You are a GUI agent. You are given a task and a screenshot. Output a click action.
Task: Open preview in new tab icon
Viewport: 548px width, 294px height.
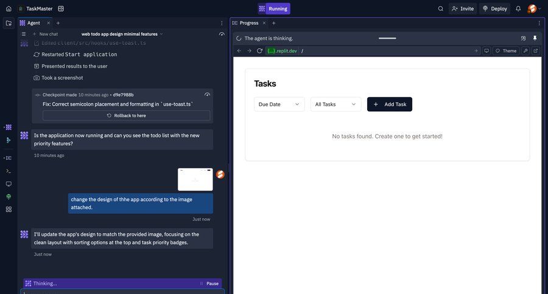[x=535, y=51]
